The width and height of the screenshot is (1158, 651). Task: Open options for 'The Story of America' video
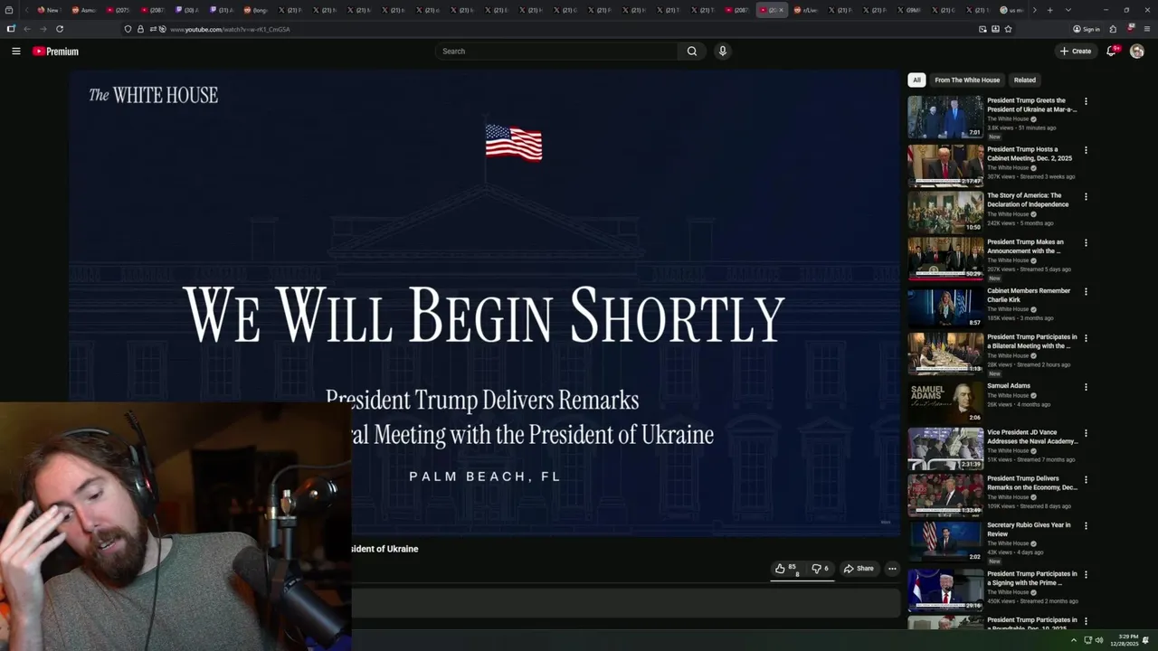tap(1086, 196)
